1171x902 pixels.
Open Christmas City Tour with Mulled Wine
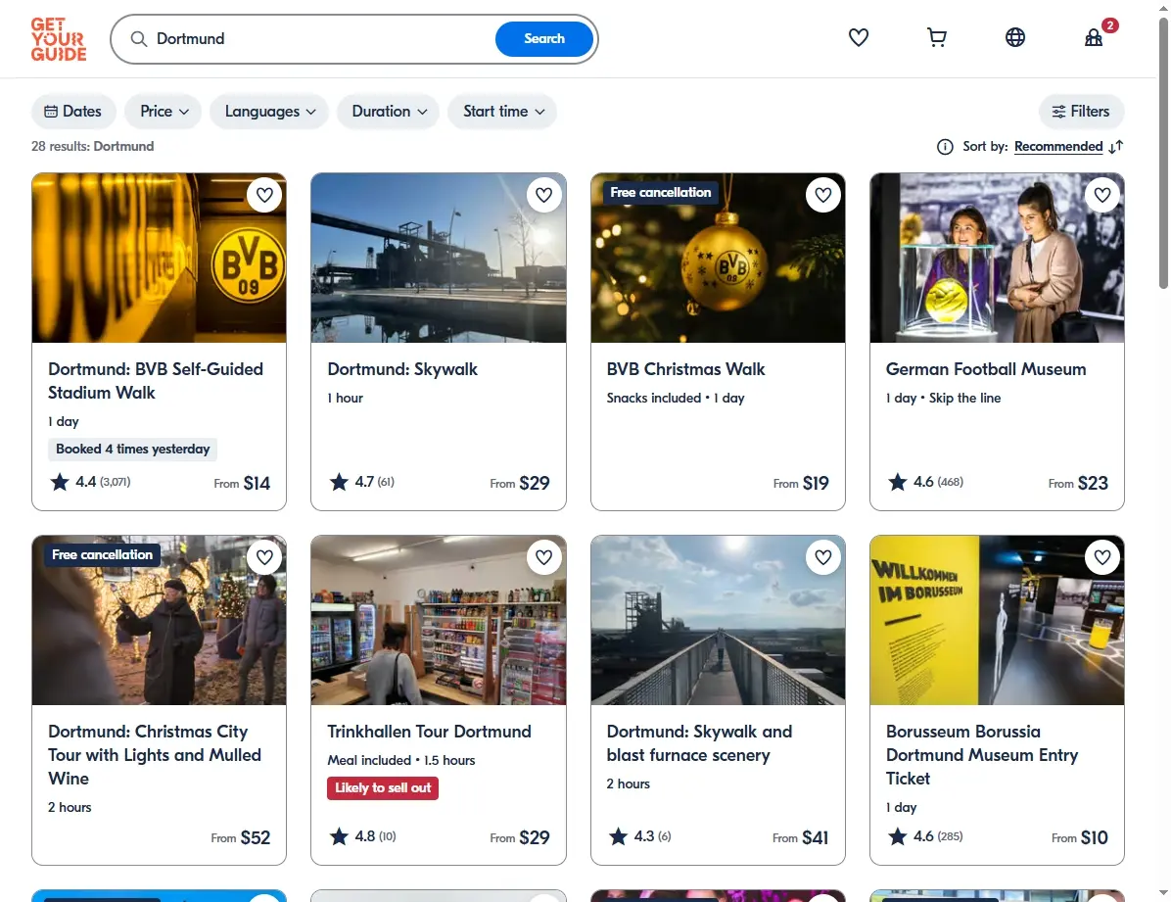155,755
